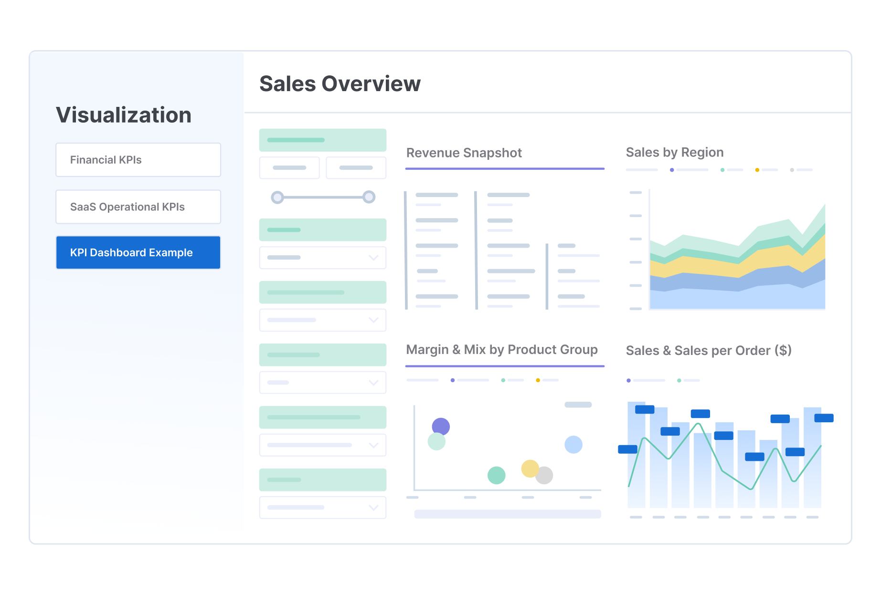Click the green legend dot of Sales per Order chart
The width and height of the screenshot is (881, 594).
coord(679,380)
